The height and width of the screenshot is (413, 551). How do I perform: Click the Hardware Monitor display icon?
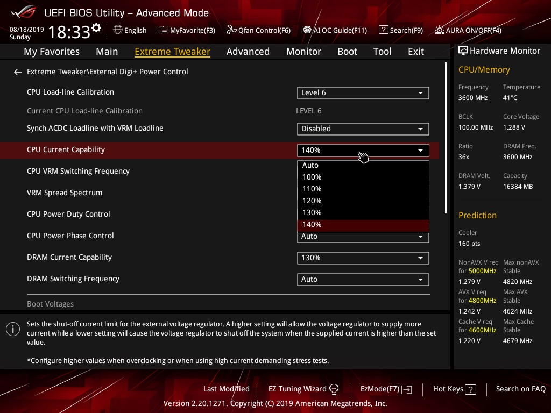coord(463,51)
